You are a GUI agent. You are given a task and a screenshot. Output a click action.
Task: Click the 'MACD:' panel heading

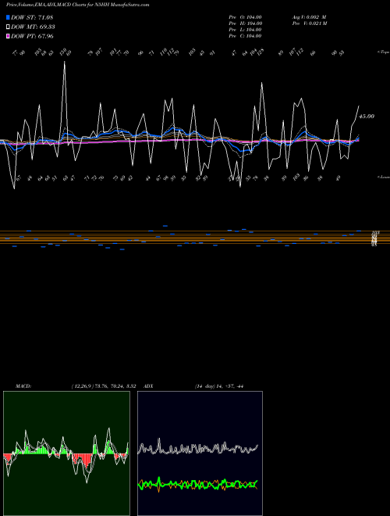tap(23, 386)
